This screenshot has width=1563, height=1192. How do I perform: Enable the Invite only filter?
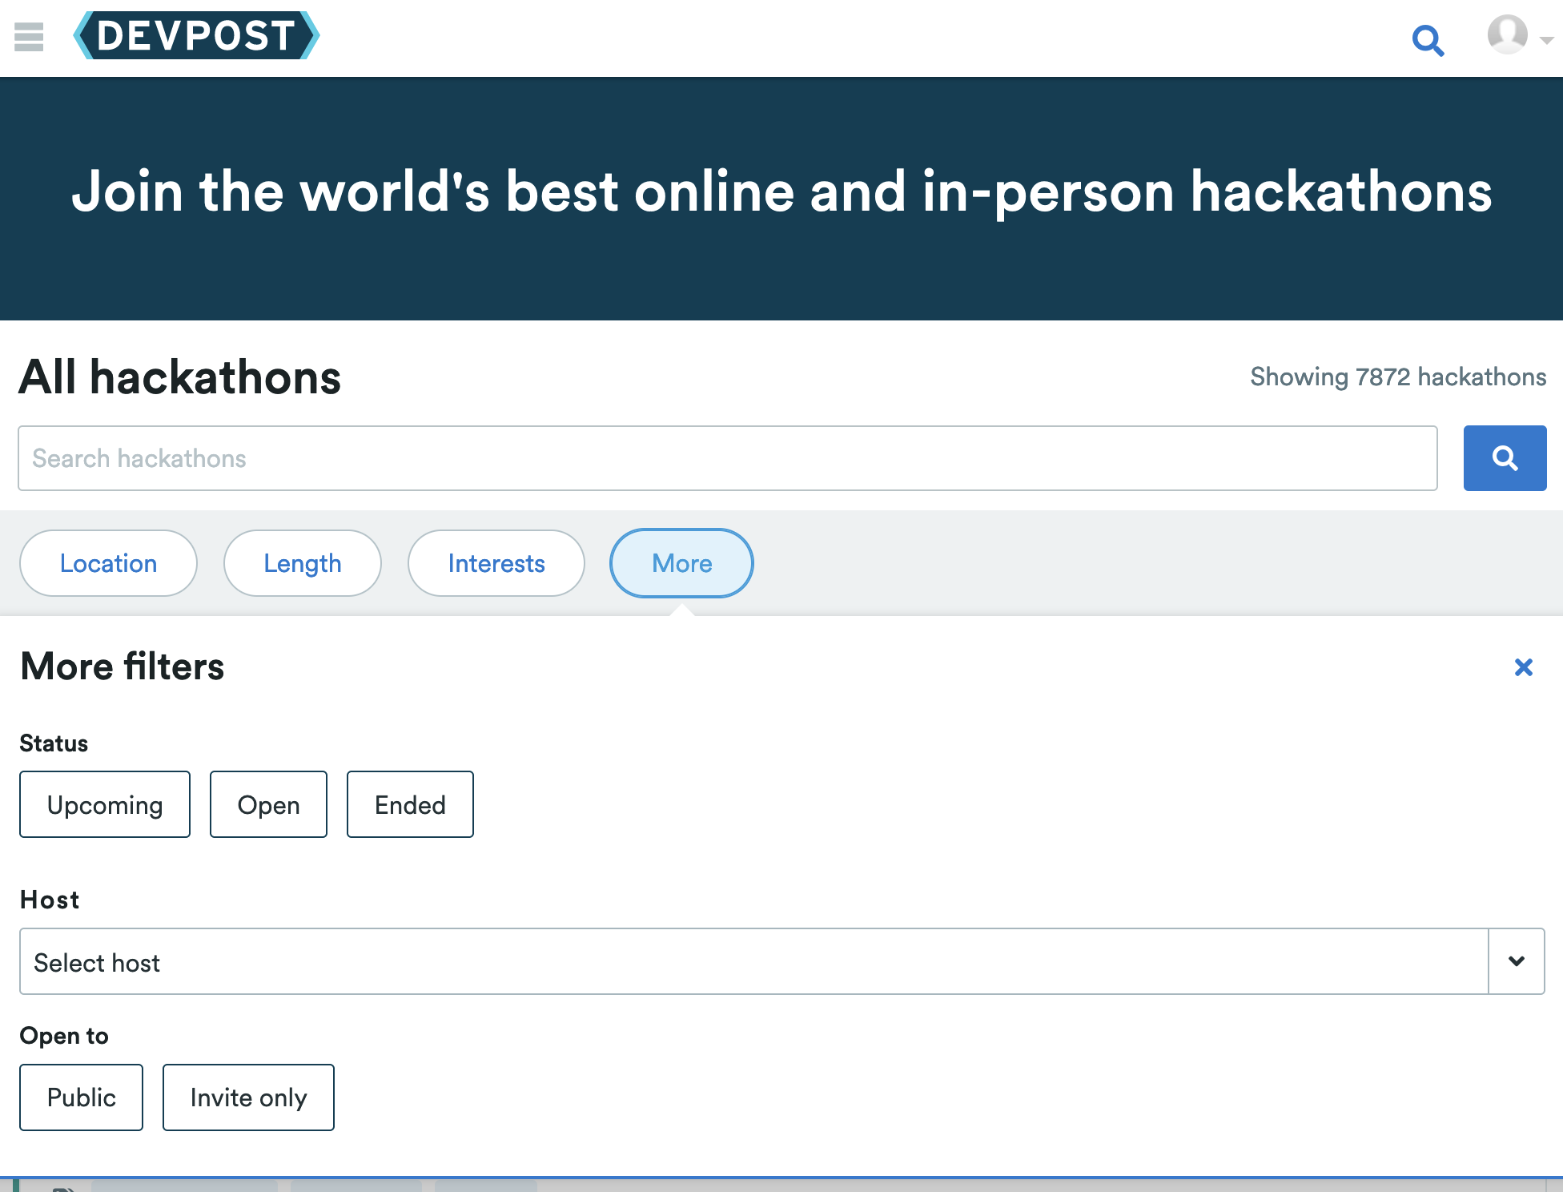click(248, 1097)
